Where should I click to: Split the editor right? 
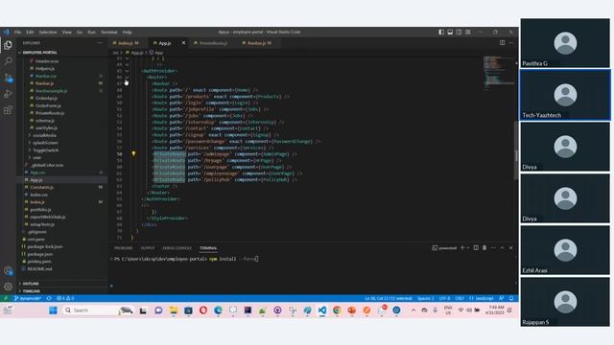(502, 42)
